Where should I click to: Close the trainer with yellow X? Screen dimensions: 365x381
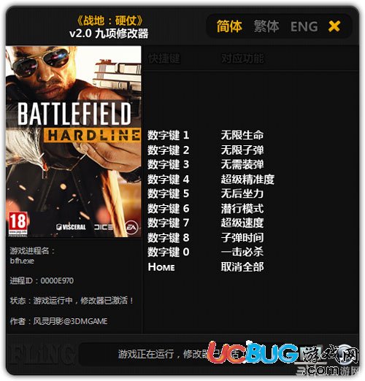(334, 26)
